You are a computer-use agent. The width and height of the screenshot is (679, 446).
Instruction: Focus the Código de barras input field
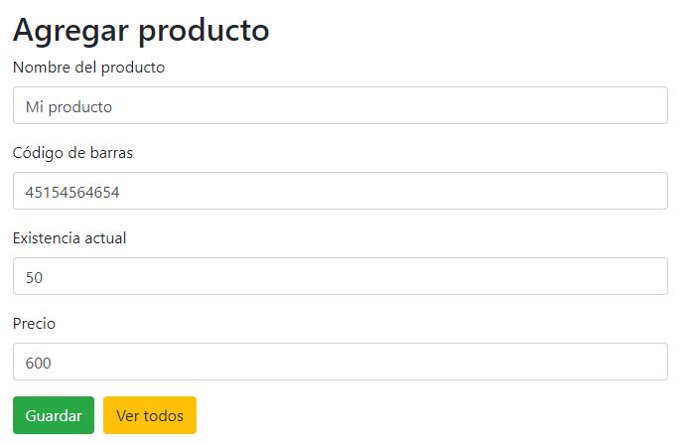(339, 191)
